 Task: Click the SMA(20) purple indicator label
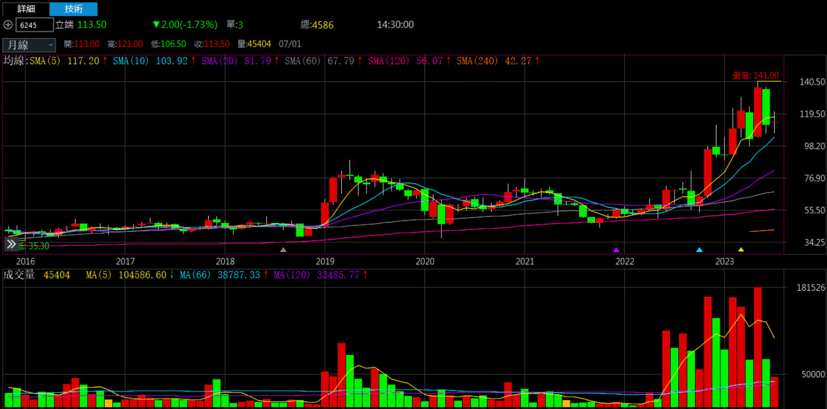tap(218, 61)
